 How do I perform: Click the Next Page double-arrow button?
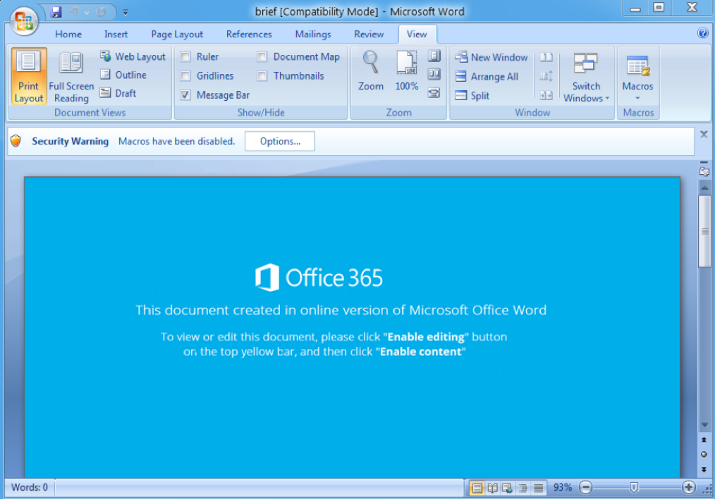[x=704, y=469]
